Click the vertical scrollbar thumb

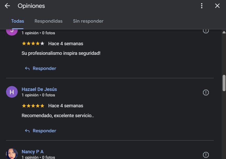tap(224, 83)
